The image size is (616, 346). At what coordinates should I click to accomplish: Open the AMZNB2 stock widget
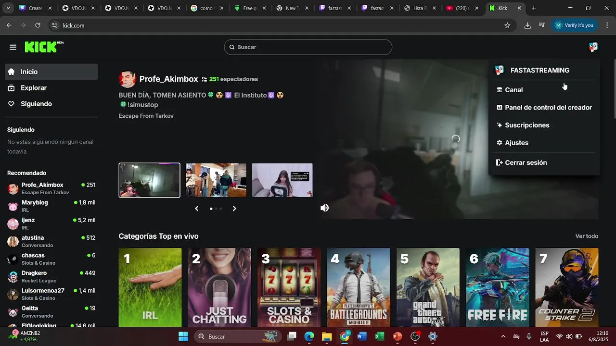click(x=25, y=336)
